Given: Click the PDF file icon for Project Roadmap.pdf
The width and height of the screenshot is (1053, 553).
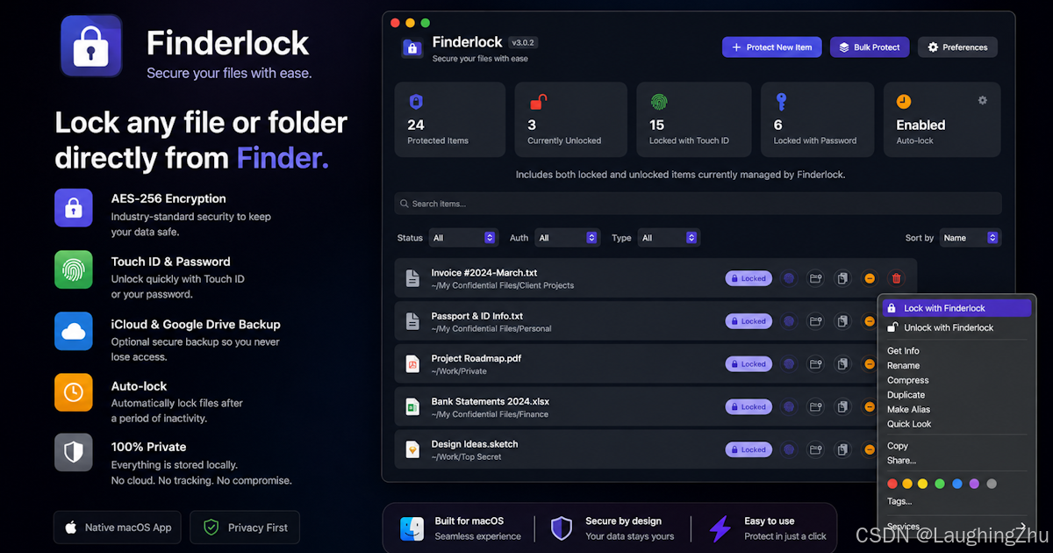Looking at the screenshot, I should click(412, 363).
